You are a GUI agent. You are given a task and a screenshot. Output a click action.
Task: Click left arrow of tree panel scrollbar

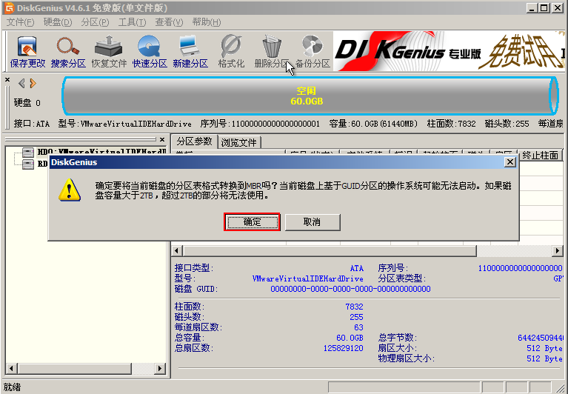pyautogui.click(x=11, y=369)
